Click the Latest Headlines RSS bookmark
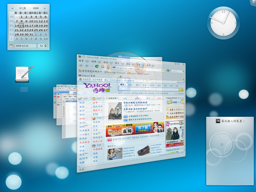 pyautogui.click(x=138, y=73)
